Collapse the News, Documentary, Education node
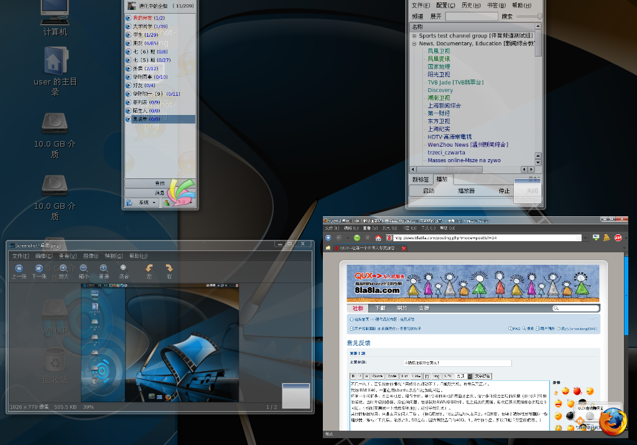The image size is (637, 445). tap(414, 44)
